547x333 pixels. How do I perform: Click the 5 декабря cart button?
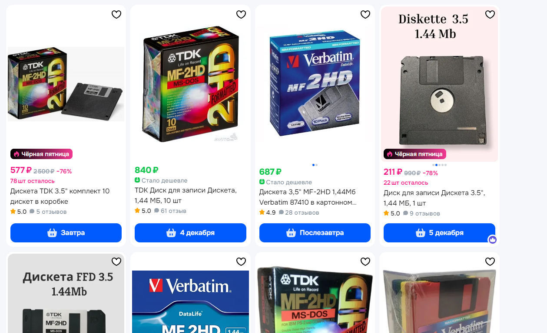[x=439, y=233]
